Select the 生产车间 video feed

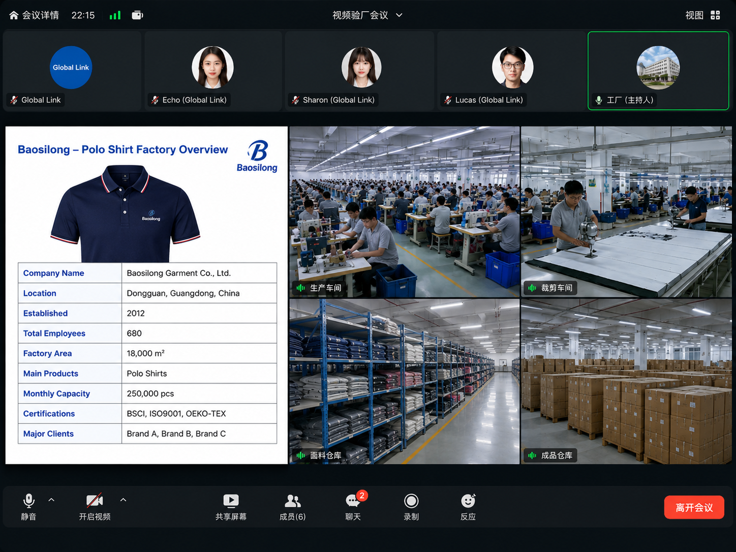tap(405, 212)
